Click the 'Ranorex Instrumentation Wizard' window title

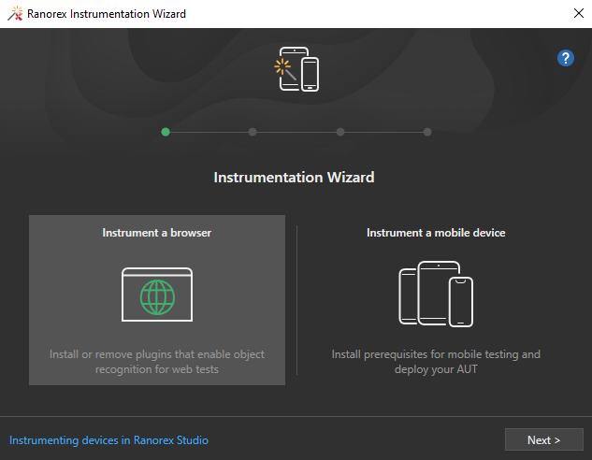pos(107,14)
